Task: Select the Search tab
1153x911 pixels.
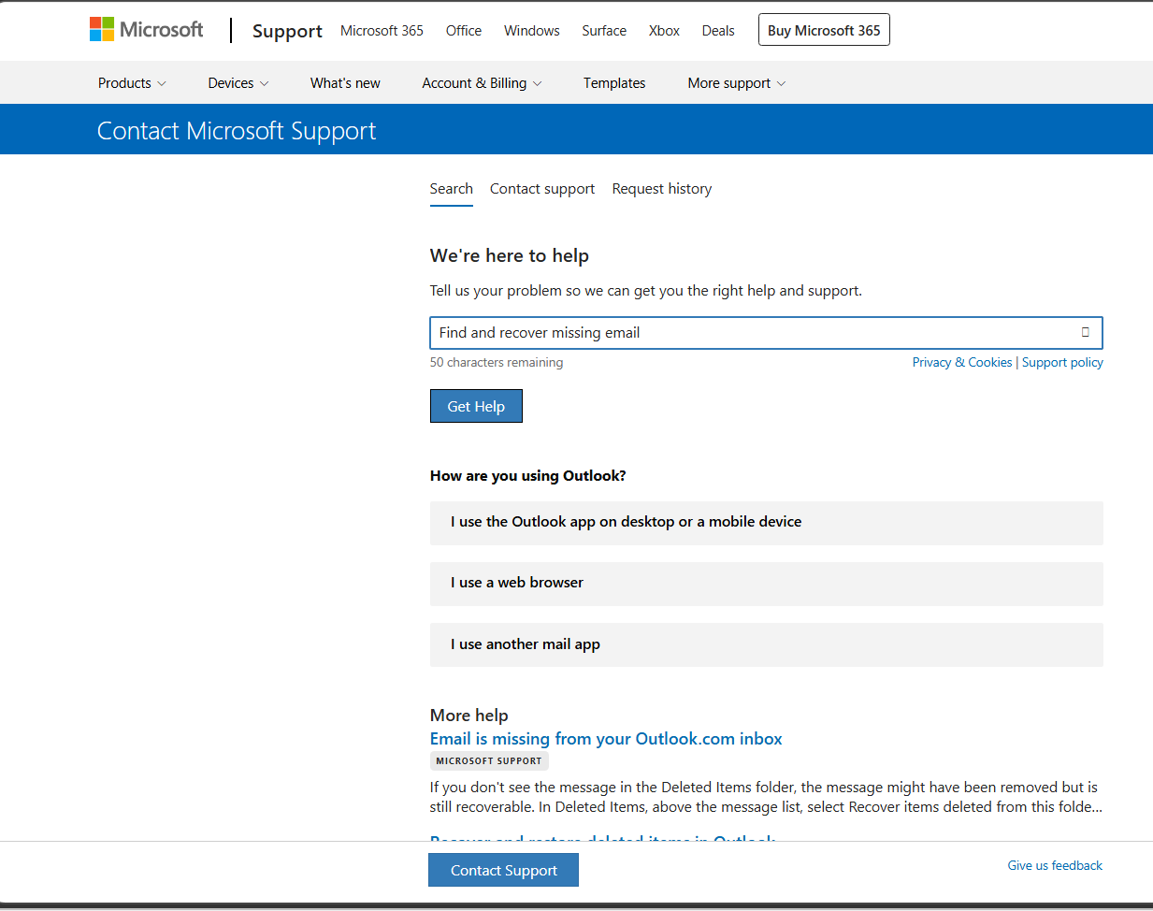Action: [x=452, y=189]
